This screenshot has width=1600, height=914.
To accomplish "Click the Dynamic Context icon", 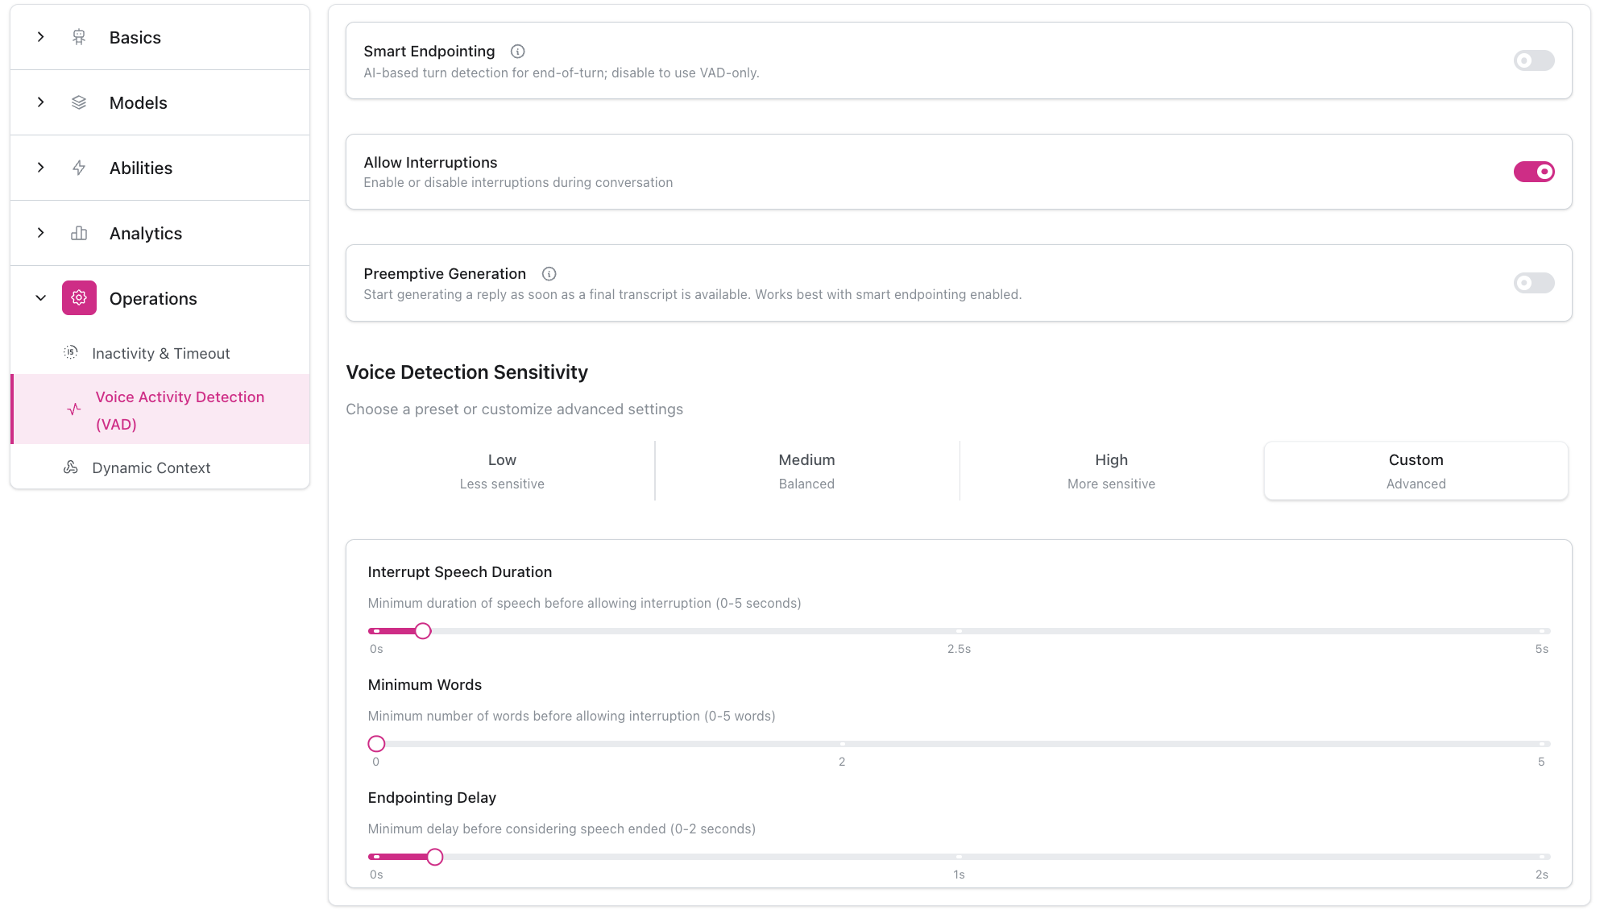I will coord(71,467).
